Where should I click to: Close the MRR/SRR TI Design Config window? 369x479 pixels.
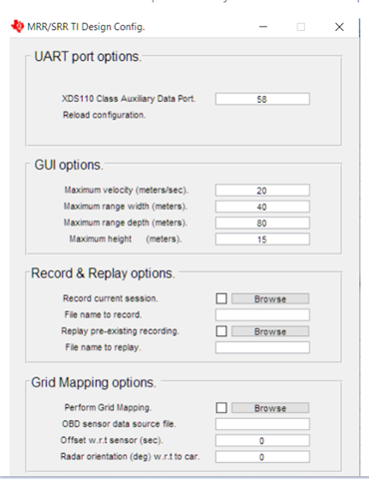[x=339, y=27]
